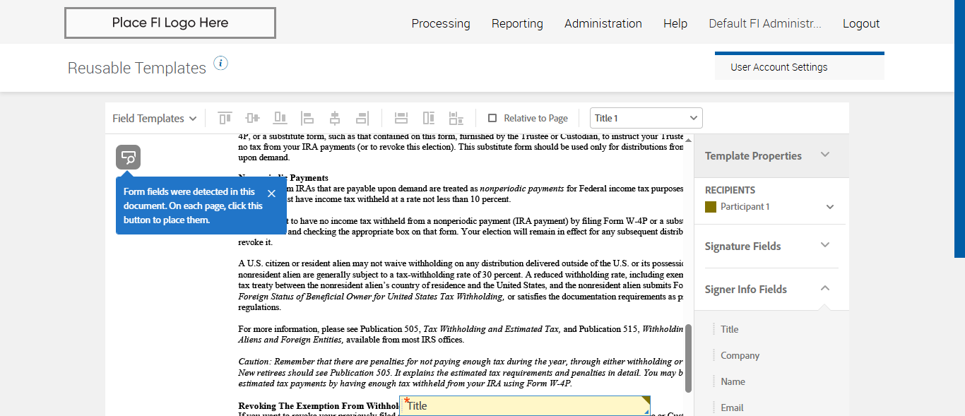
Task: Open the Field Templates dropdown
Action: click(x=154, y=118)
